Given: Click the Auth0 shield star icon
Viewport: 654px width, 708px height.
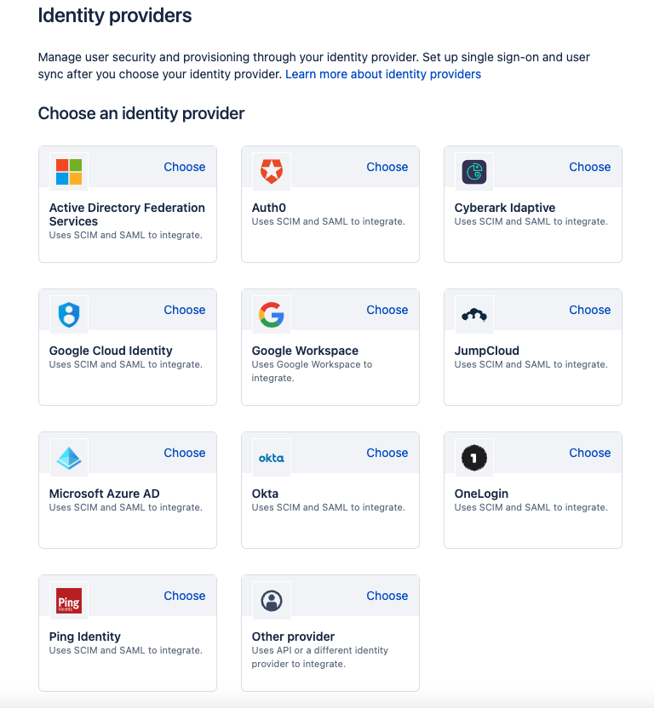Looking at the screenshot, I should coord(271,172).
